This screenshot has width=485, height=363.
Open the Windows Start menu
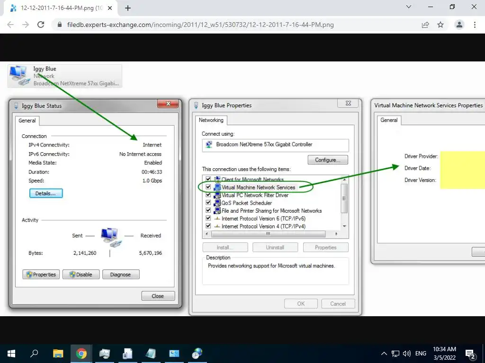11,354
